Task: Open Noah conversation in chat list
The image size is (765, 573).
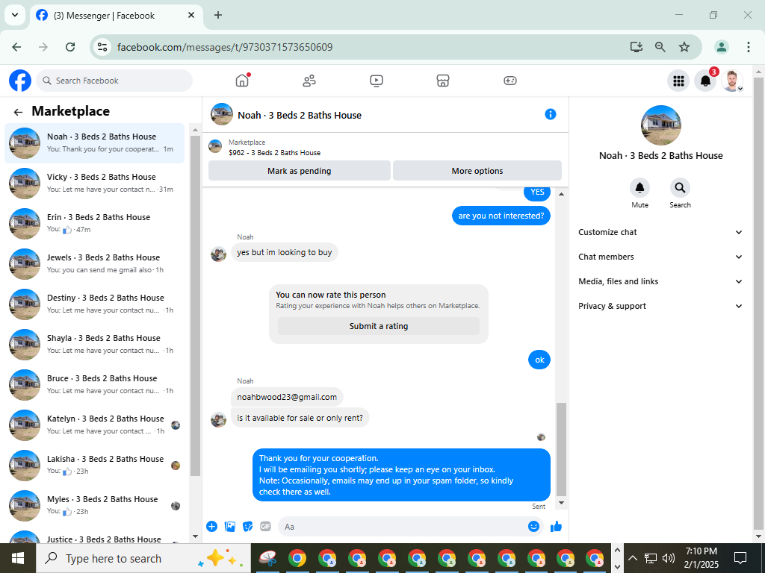Action: 95,143
